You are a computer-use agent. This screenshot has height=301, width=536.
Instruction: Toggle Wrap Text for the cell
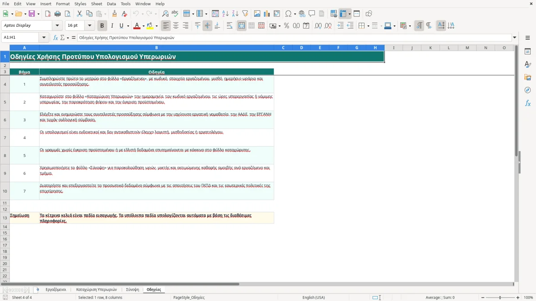point(230,26)
